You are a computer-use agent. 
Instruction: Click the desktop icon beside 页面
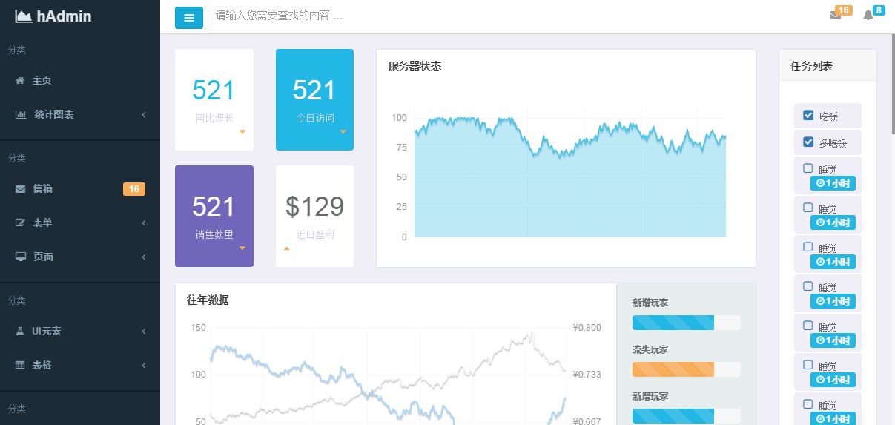point(21,257)
